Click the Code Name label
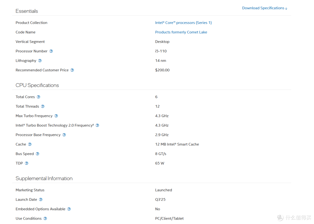 [25, 32]
